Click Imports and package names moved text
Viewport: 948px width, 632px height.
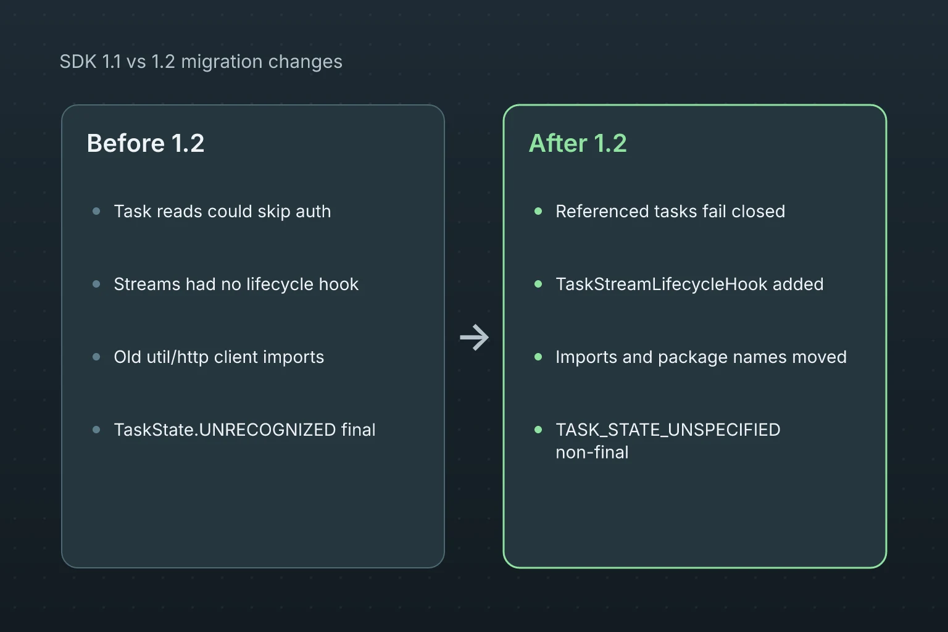coord(701,357)
